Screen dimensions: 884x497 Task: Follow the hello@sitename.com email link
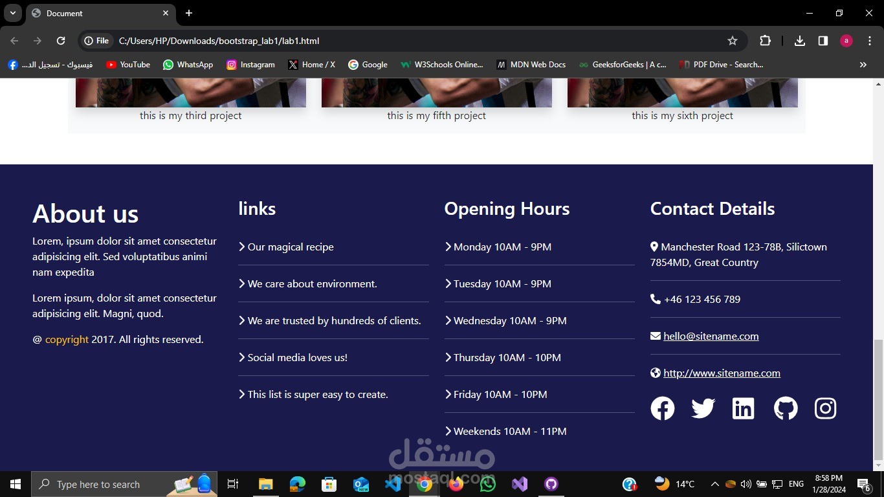[x=711, y=336]
